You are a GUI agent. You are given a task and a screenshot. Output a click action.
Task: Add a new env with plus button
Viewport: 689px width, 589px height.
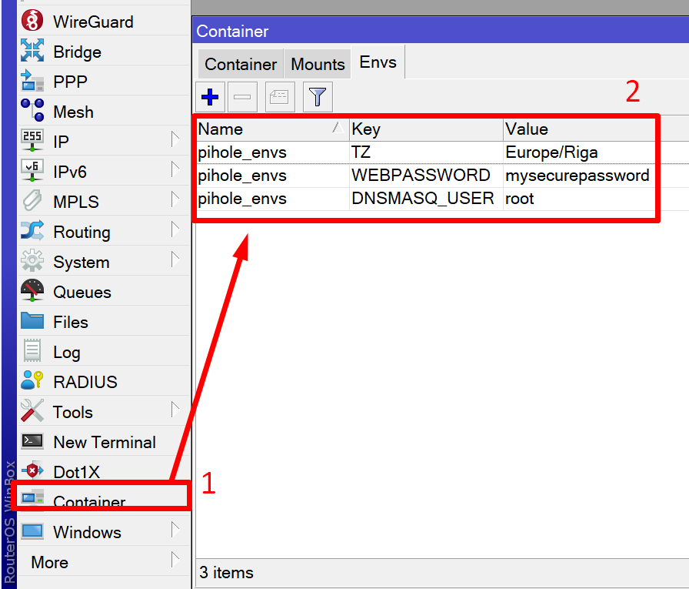point(210,97)
